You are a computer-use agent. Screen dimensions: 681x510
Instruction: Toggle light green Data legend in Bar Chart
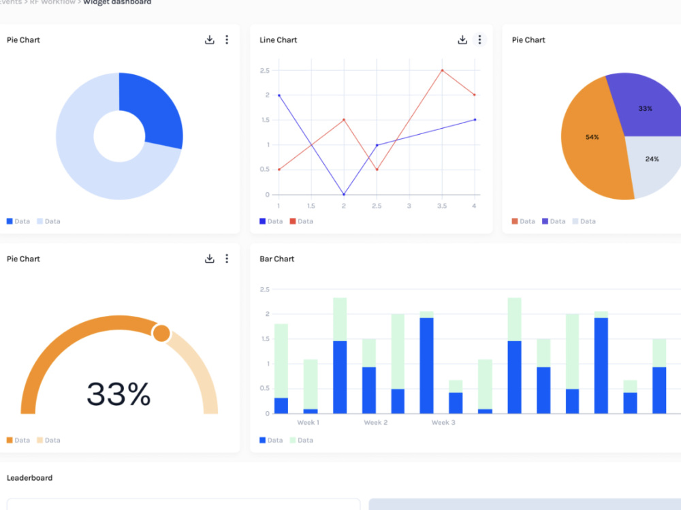coord(302,440)
